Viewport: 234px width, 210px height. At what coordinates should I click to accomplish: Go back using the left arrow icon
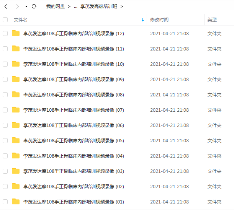pos(6,7)
